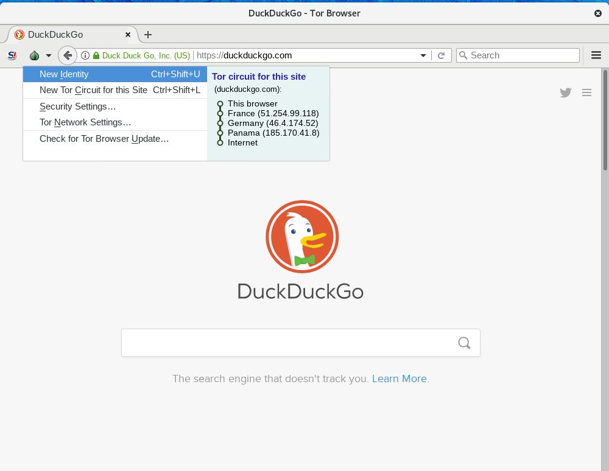609x471 pixels.
Task: Click the magnifier icon in Search box
Action: (x=463, y=55)
